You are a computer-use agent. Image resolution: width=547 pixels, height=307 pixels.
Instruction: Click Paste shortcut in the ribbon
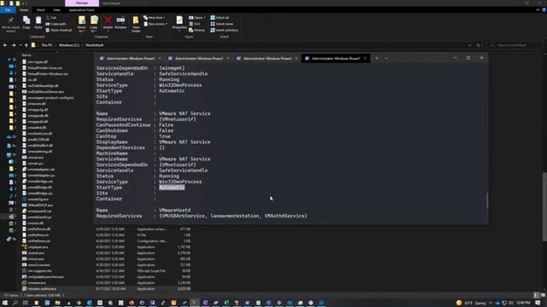(x=59, y=30)
